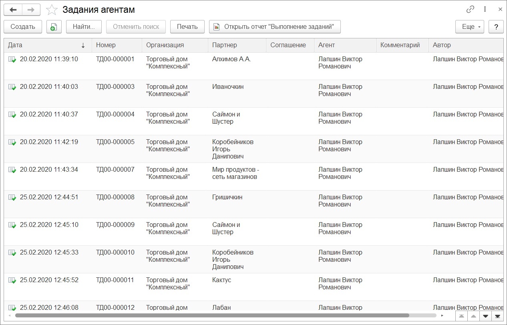Image resolution: width=507 pixels, height=325 pixels.
Task: Click the back navigation arrow
Action: pos(13,10)
